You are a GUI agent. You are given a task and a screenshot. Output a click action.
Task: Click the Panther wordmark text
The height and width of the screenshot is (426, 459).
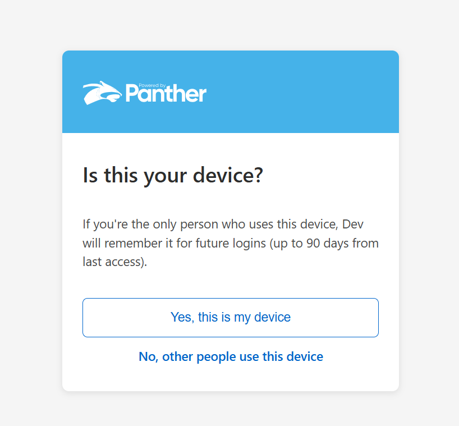click(166, 94)
